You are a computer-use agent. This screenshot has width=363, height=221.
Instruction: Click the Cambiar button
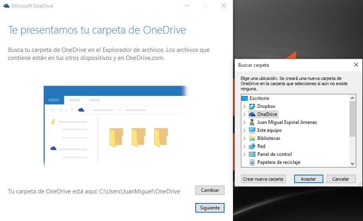[210, 190]
